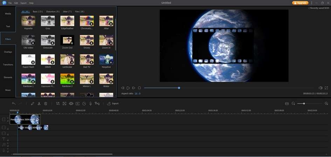Image resolution: width=331 pixels, height=157 pixels.
Task: Pick the Glitch filter thumbnail
Action: (48, 59)
